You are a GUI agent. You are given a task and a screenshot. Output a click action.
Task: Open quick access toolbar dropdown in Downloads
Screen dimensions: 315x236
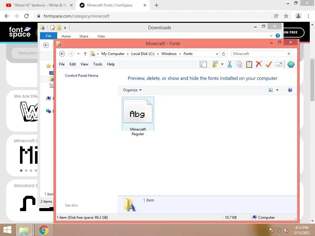point(65,28)
